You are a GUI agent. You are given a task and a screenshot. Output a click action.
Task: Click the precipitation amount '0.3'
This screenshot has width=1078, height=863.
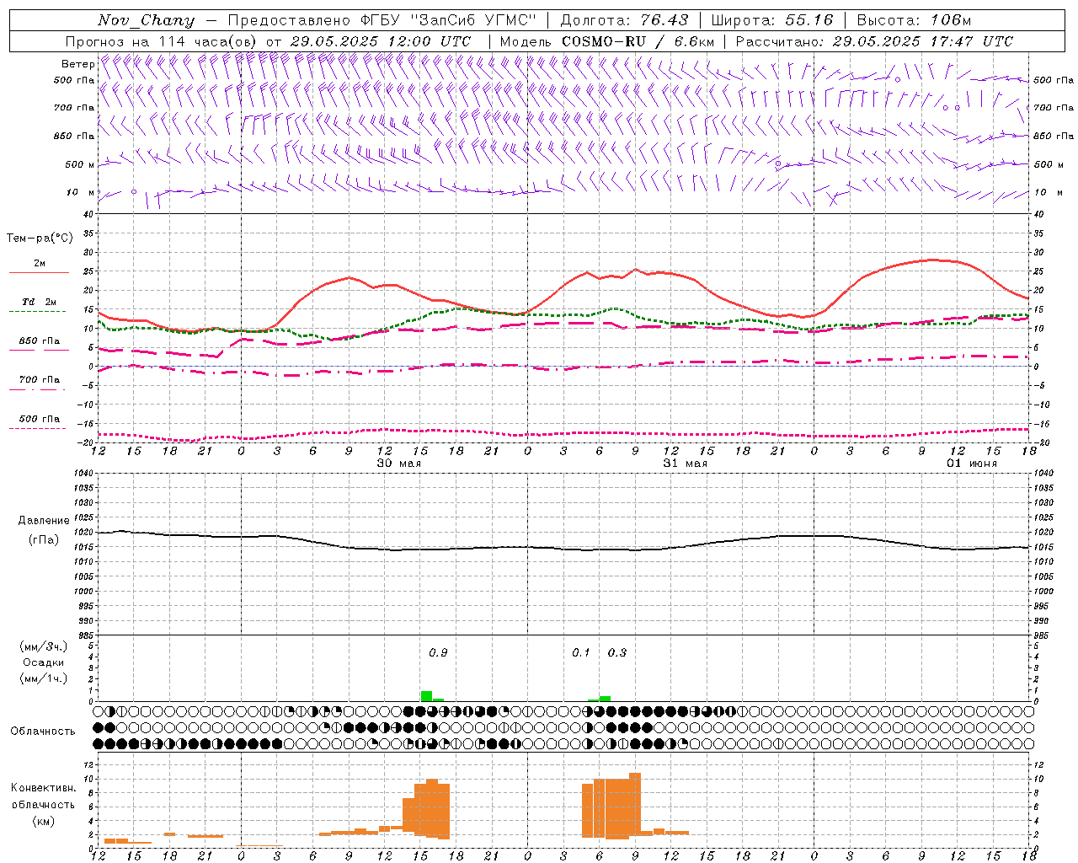[x=617, y=653]
